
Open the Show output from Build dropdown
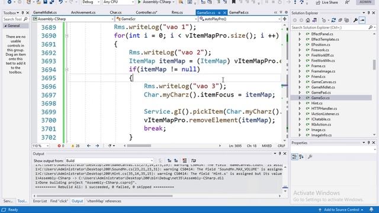pyautogui.click(x=110, y=160)
